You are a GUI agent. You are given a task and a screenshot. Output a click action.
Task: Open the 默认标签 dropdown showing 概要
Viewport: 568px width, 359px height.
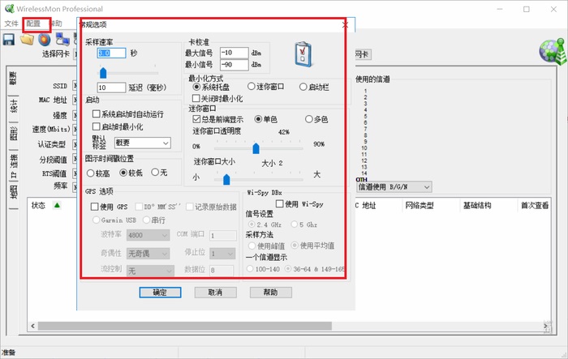pos(142,143)
